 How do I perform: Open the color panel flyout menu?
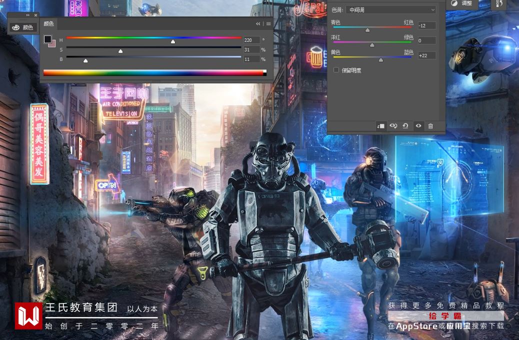(x=268, y=24)
